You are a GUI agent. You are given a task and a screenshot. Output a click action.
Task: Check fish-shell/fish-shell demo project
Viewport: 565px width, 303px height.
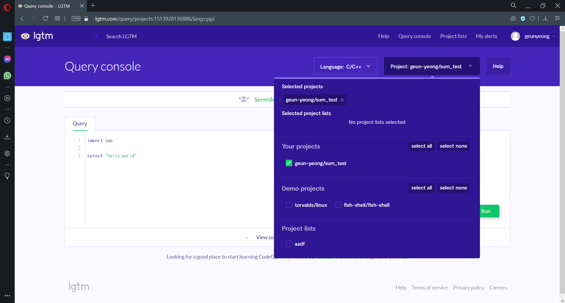(x=338, y=205)
